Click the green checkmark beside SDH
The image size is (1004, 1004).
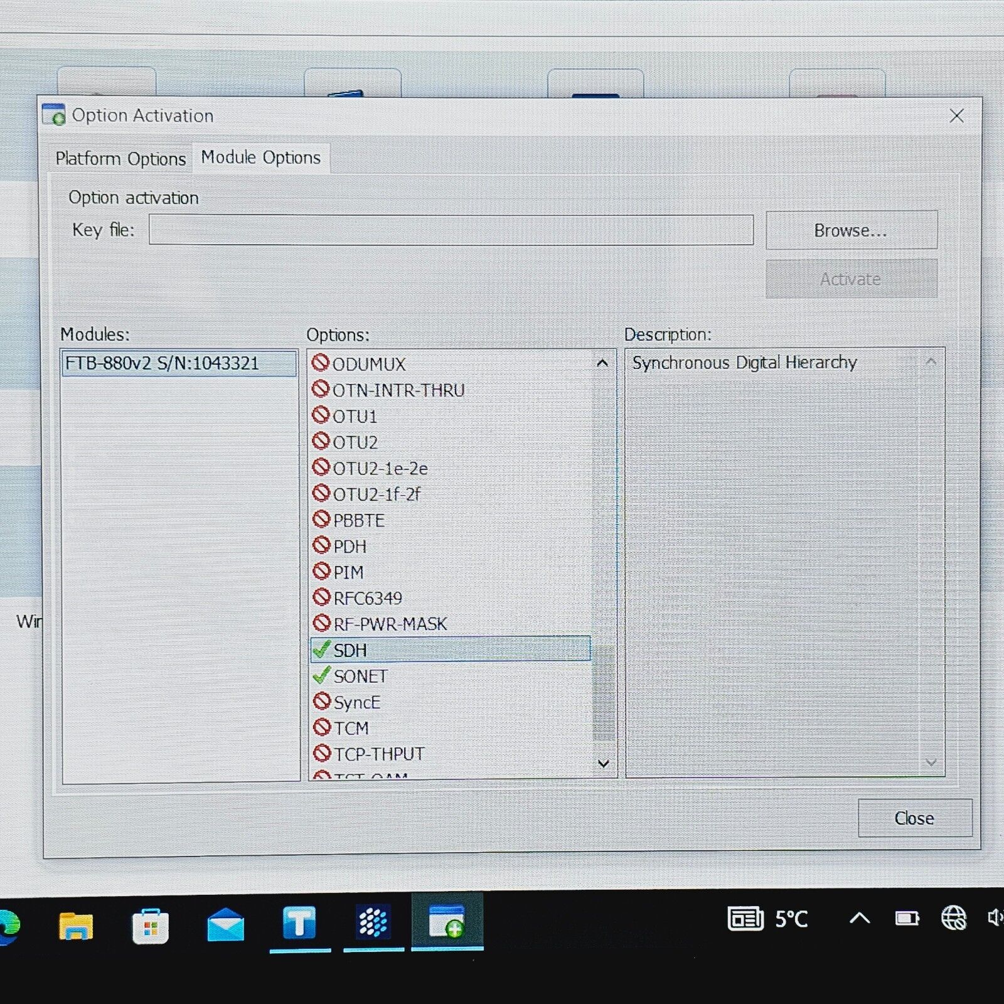pyautogui.click(x=321, y=649)
